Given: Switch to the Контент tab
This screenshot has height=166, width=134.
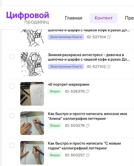Looking at the screenshot, I should tap(104, 18).
